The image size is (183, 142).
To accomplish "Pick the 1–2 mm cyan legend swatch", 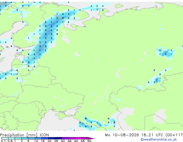I will (x=18, y=138).
